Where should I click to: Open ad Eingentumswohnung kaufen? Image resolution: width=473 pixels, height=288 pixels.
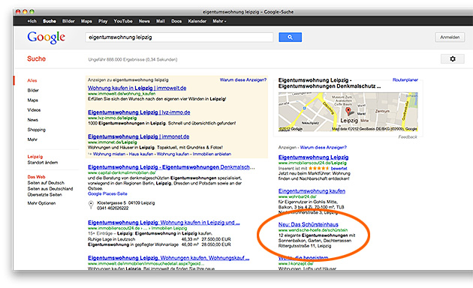click(312, 191)
